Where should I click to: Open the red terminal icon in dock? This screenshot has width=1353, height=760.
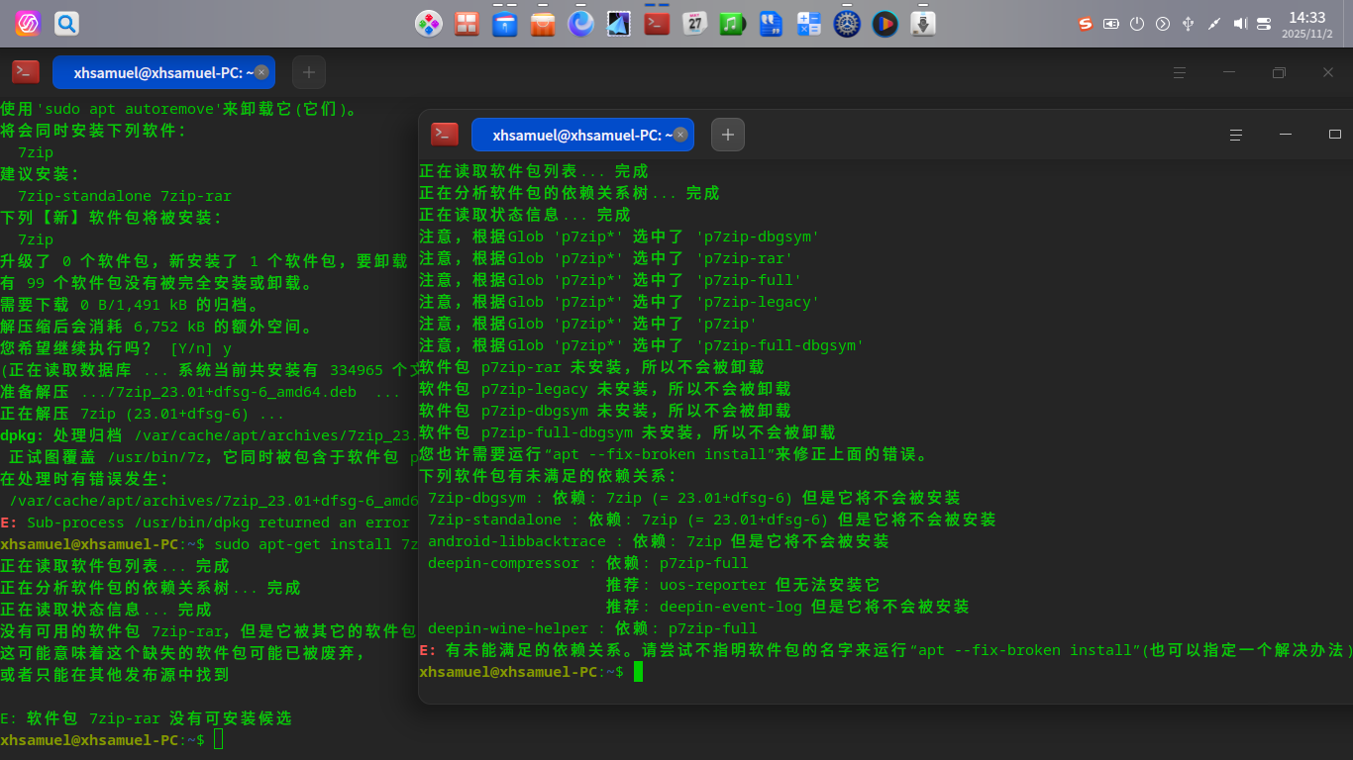(x=657, y=24)
